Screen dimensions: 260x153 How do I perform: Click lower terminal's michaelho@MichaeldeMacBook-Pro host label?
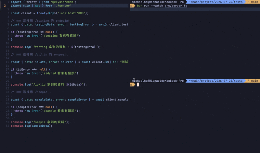pyautogui.click(x=158, y=81)
